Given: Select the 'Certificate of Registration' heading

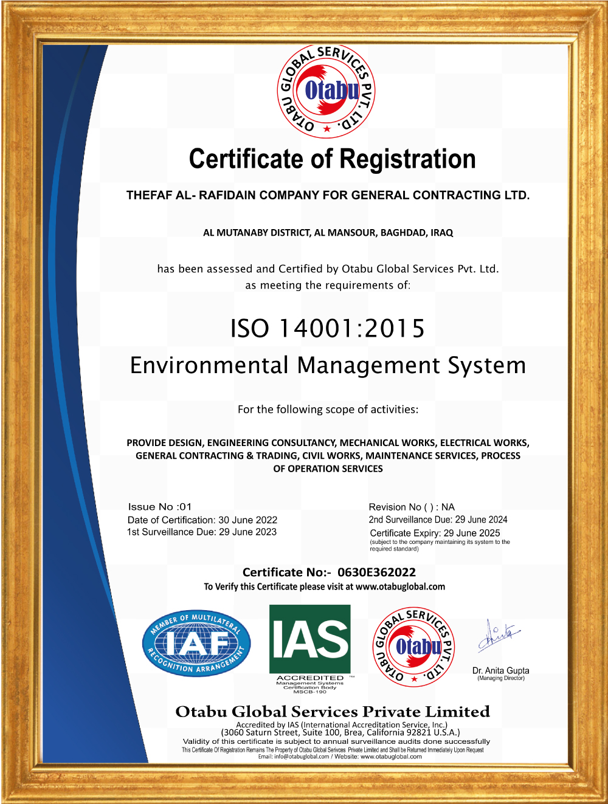Looking at the screenshot, I should pyautogui.click(x=333, y=159).
